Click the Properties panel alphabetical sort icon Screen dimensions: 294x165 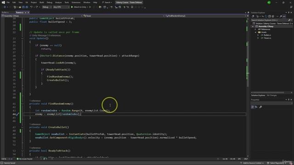[256, 107]
